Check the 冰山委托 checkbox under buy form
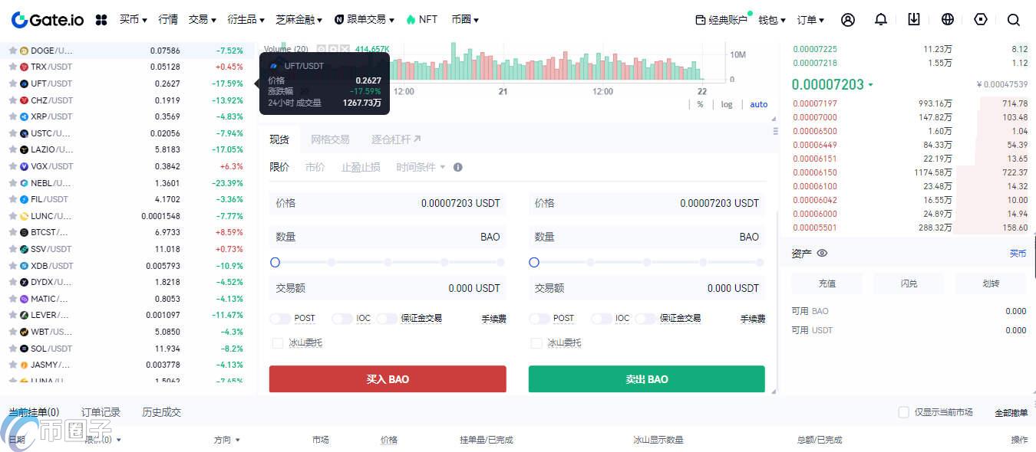 pos(277,343)
